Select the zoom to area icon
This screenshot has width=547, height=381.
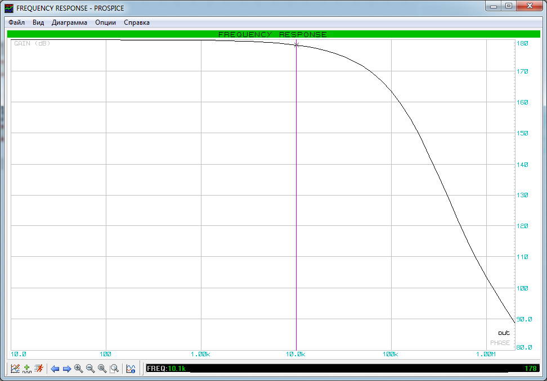(114, 369)
